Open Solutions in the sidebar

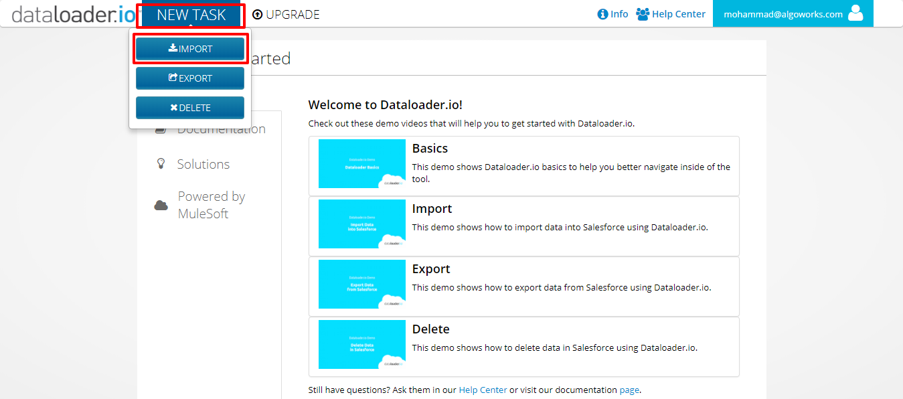(x=203, y=164)
